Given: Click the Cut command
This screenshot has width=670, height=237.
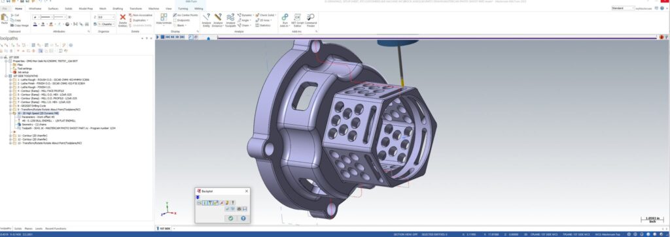Looking at the screenshot, I should pos(15,15).
